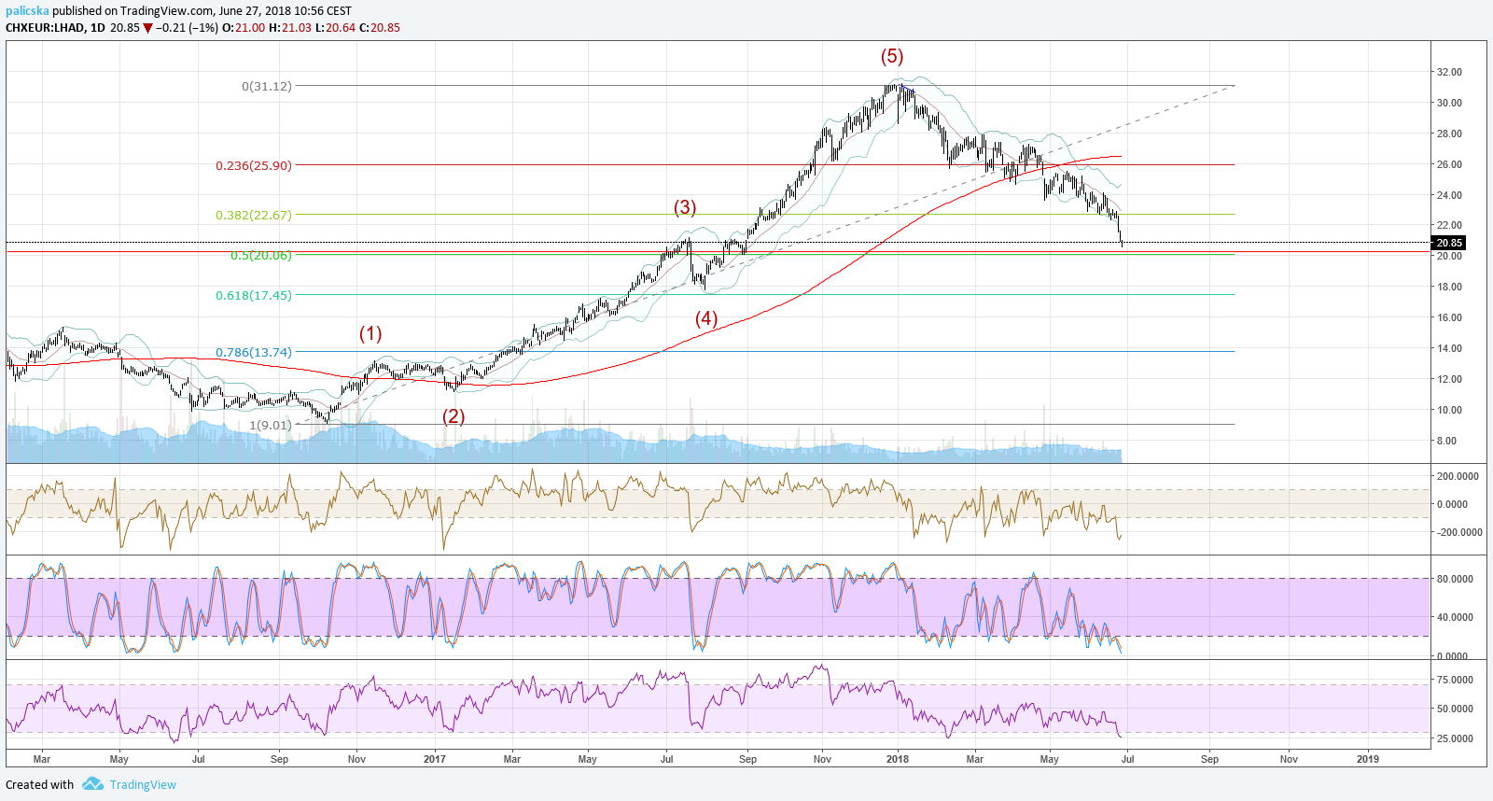
Task: Select the 0.786(13.74) Fibonacci label
Action: click(254, 352)
